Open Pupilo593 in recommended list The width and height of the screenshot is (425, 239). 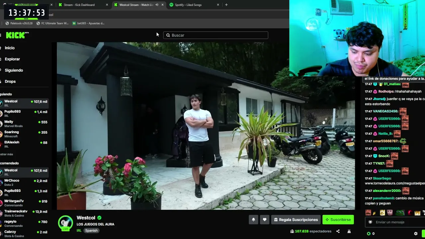pos(24,193)
